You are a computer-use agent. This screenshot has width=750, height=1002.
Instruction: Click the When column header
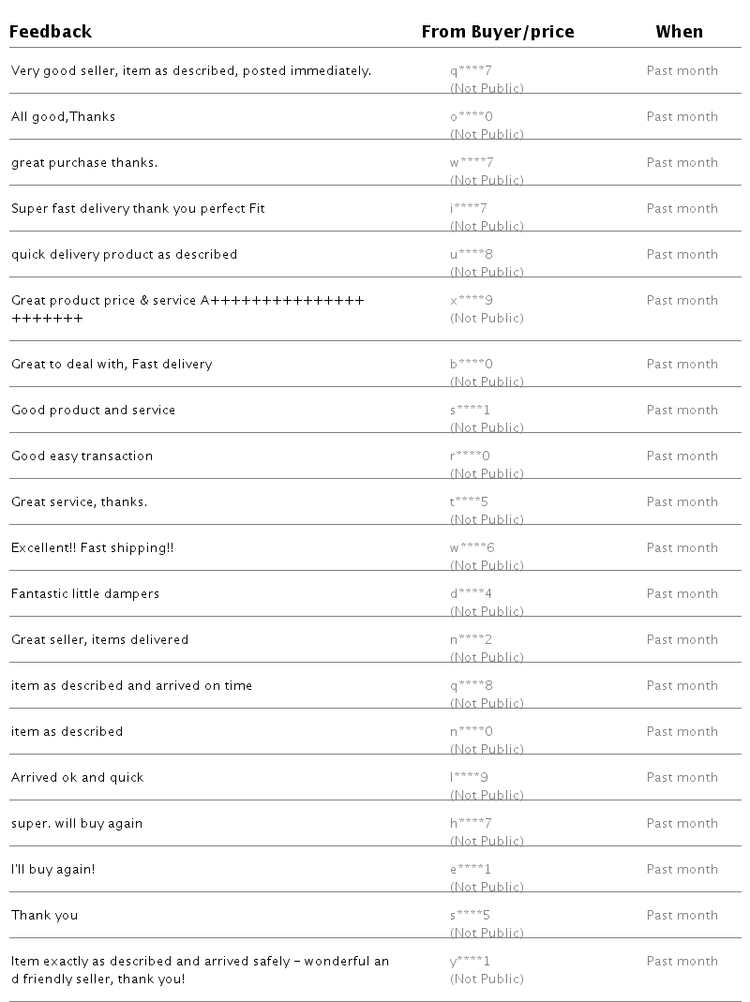pos(679,32)
